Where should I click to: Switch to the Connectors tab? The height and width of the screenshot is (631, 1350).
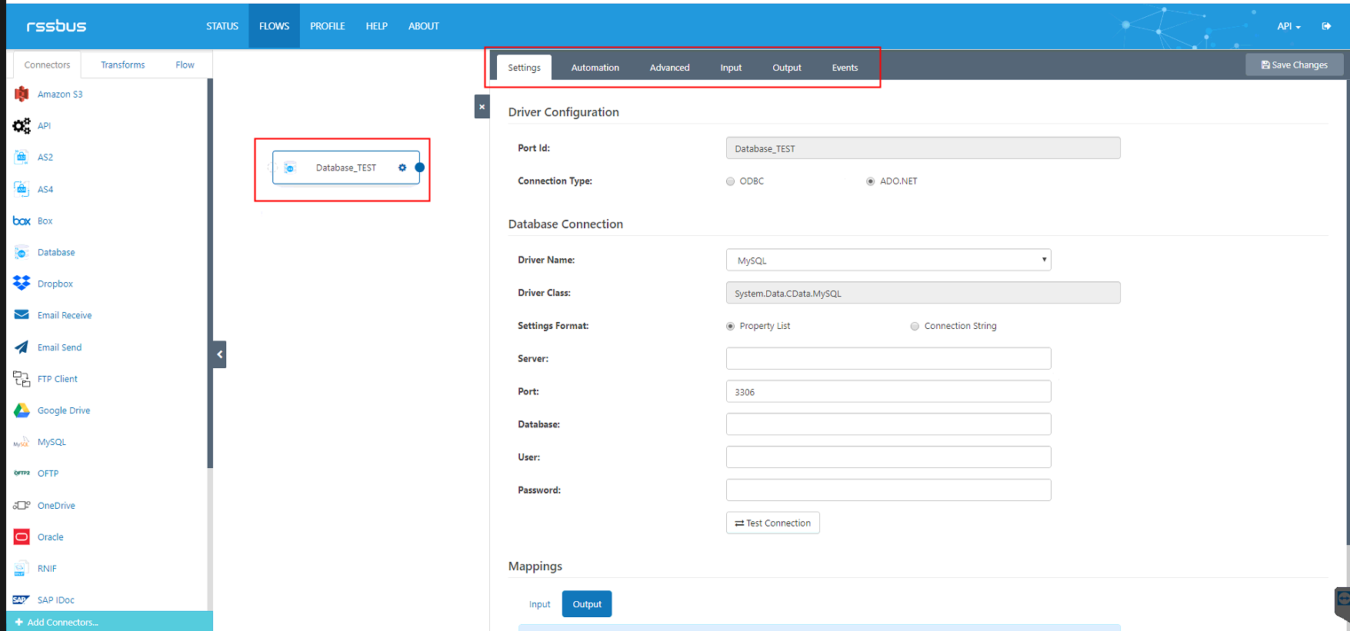point(47,65)
